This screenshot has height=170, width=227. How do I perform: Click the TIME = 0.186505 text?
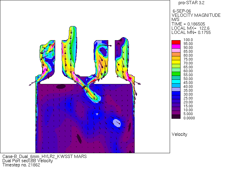click(188, 24)
